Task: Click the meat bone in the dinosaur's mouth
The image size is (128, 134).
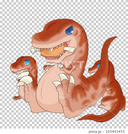Action: point(53,50)
